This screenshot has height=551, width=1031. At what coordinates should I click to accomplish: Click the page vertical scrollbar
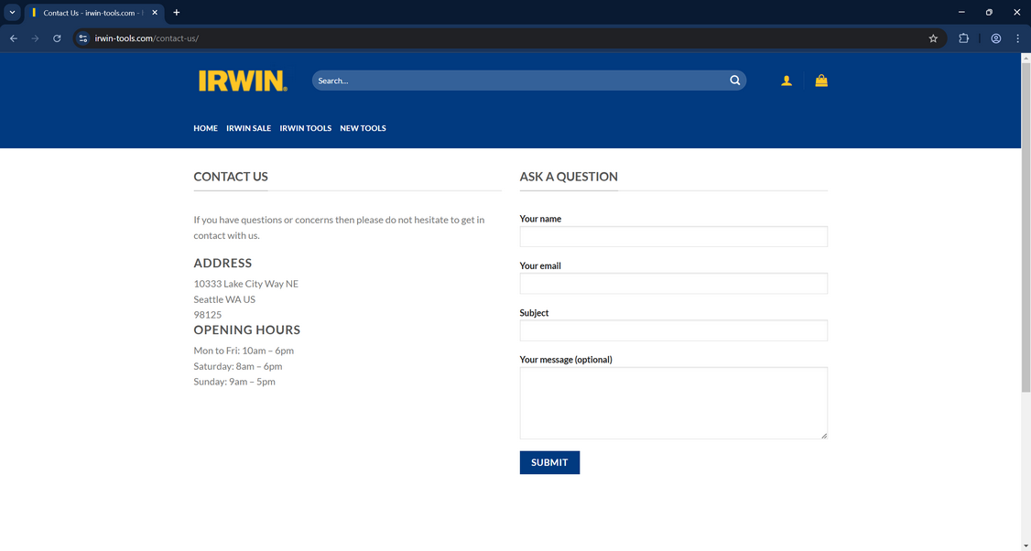click(x=1026, y=228)
